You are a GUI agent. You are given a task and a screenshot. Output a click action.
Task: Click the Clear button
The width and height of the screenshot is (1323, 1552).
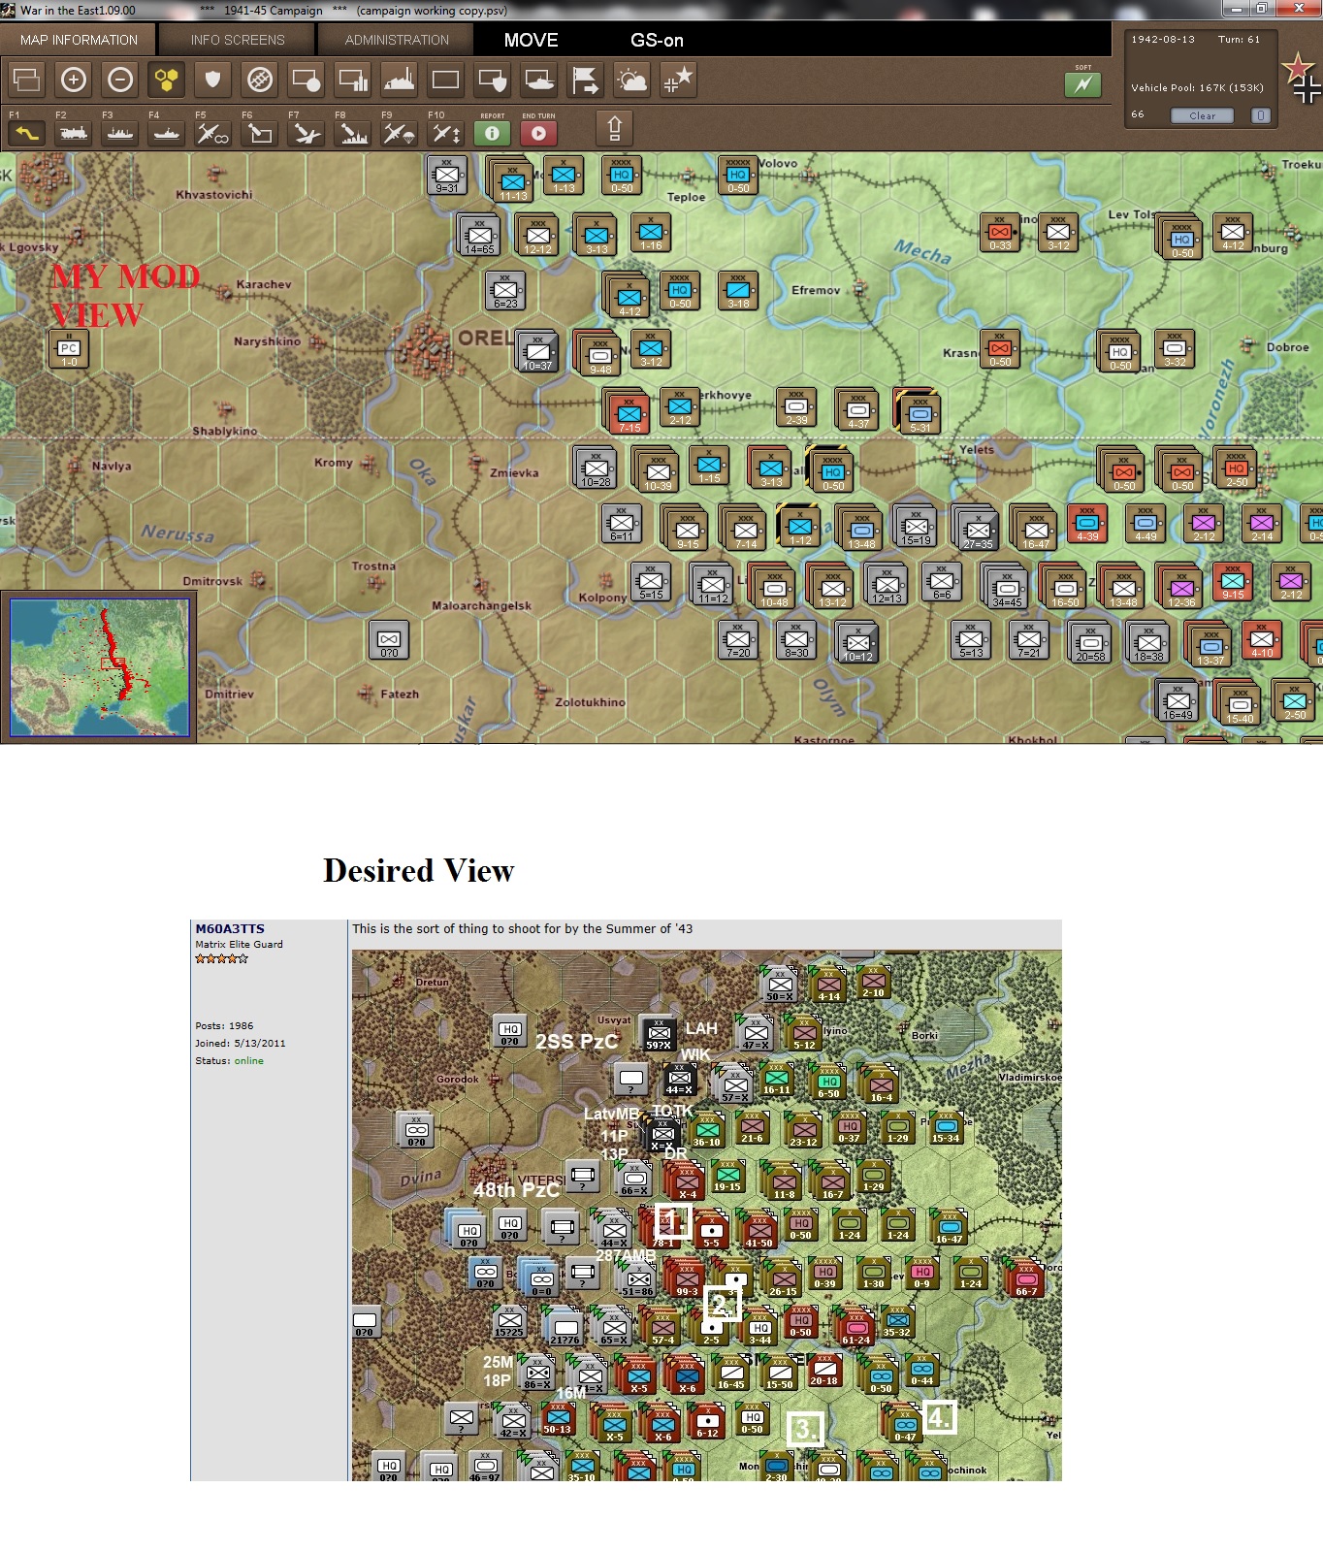tap(1203, 115)
